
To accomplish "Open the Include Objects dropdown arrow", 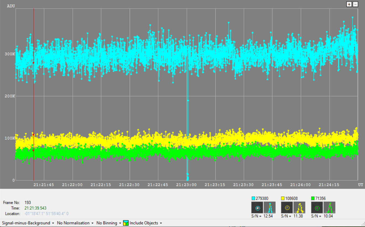I will [161, 223].
